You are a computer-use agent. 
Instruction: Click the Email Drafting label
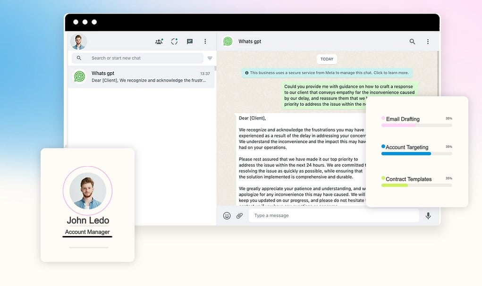[x=403, y=119]
